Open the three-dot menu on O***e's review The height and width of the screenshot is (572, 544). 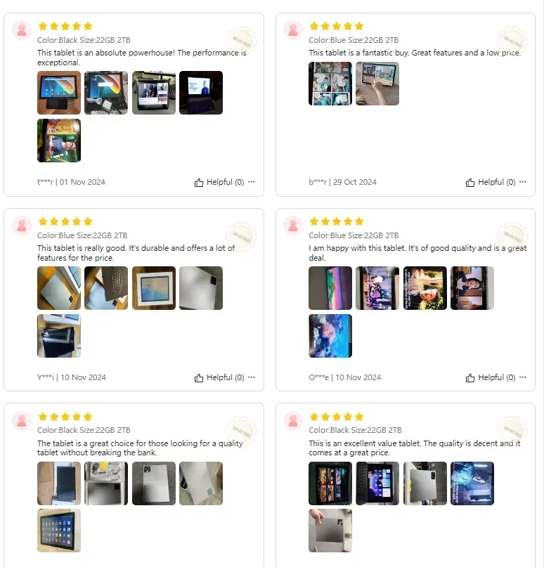tap(522, 377)
